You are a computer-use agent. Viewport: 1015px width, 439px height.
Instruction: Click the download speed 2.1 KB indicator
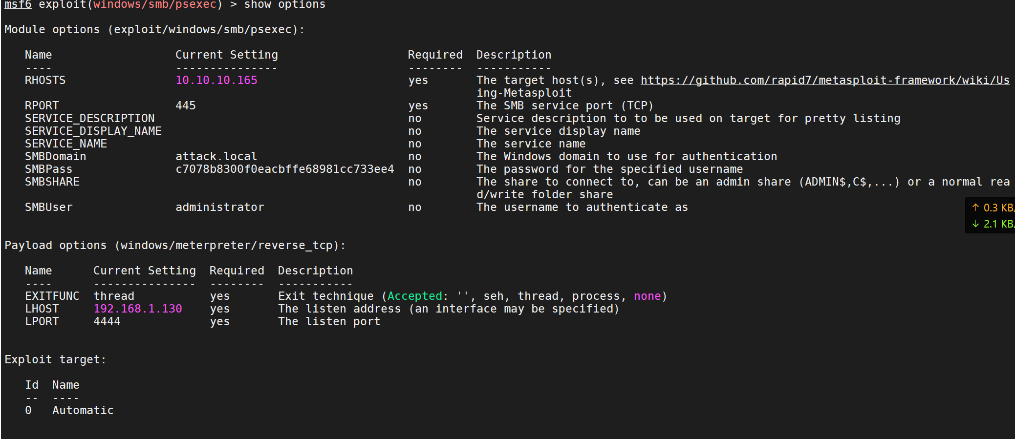pyautogui.click(x=993, y=224)
